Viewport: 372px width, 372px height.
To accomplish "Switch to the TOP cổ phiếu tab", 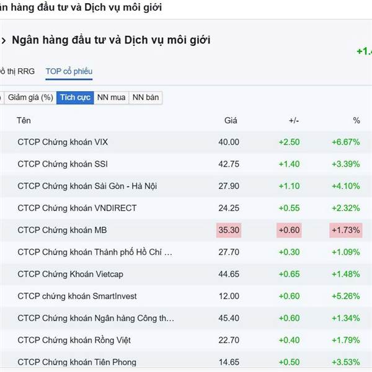I will click(69, 71).
